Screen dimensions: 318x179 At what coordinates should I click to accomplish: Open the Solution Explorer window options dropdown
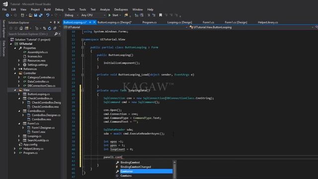51,22
